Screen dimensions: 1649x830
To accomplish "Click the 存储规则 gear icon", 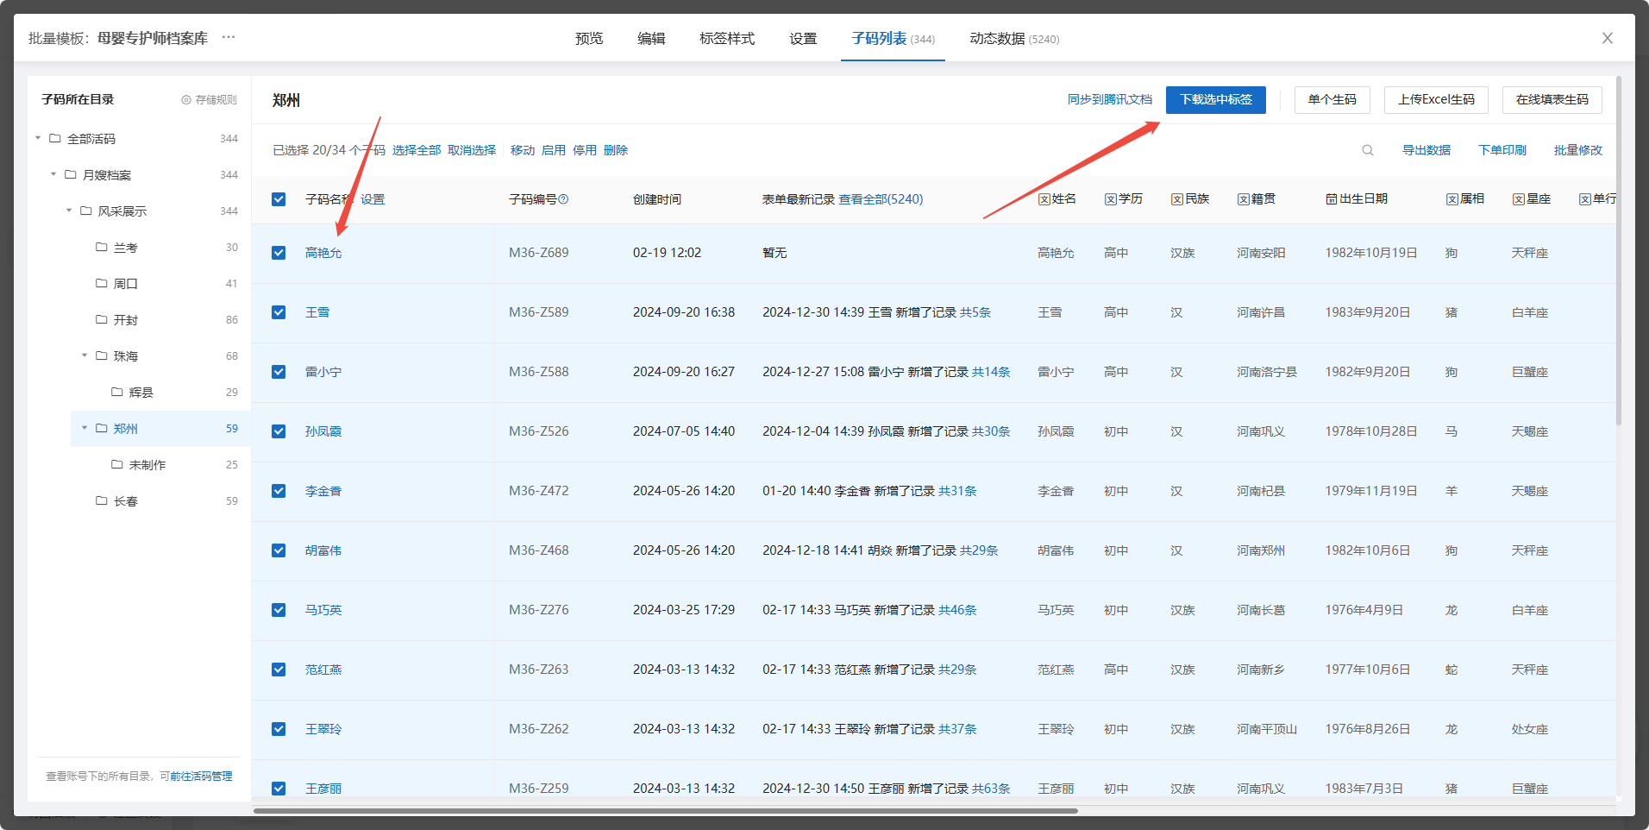I will 186,100.
